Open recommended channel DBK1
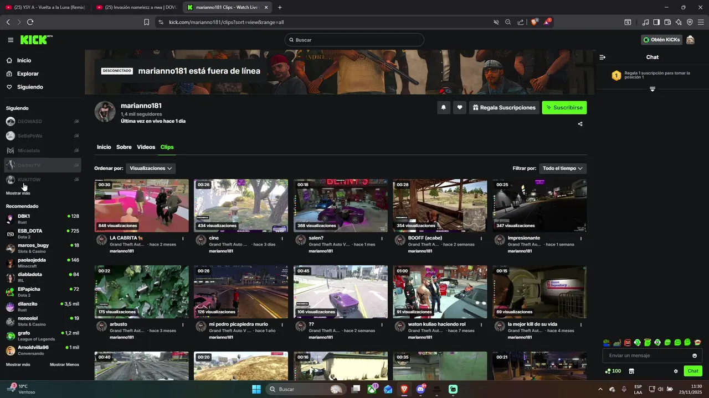The width and height of the screenshot is (709, 398). click(43, 219)
